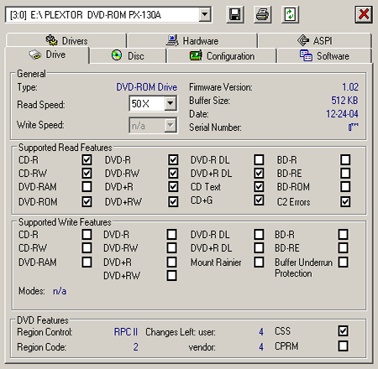Open the Drivers tab
The width and height of the screenshot is (378, 369).
tap(66, 41)
